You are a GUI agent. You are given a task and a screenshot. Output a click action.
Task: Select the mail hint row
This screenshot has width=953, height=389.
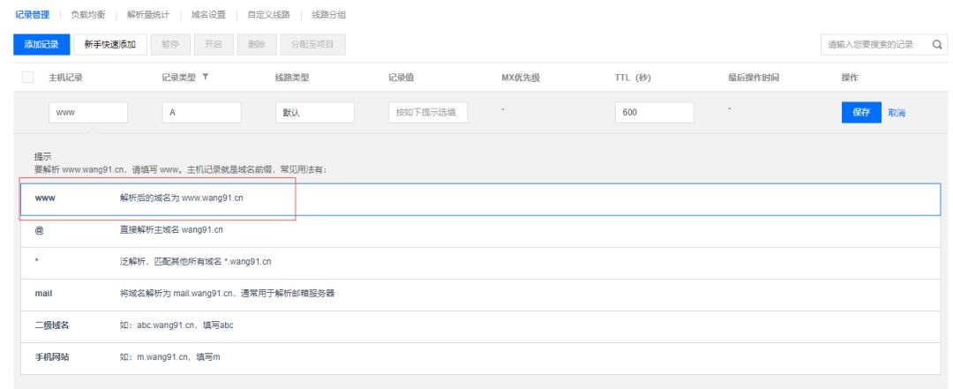(481, 295)
